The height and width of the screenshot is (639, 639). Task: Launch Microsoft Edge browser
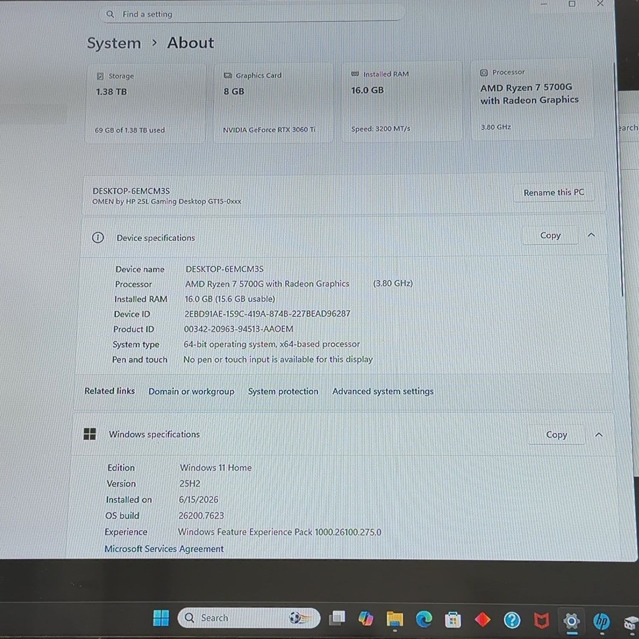click(x=424, y=619)
